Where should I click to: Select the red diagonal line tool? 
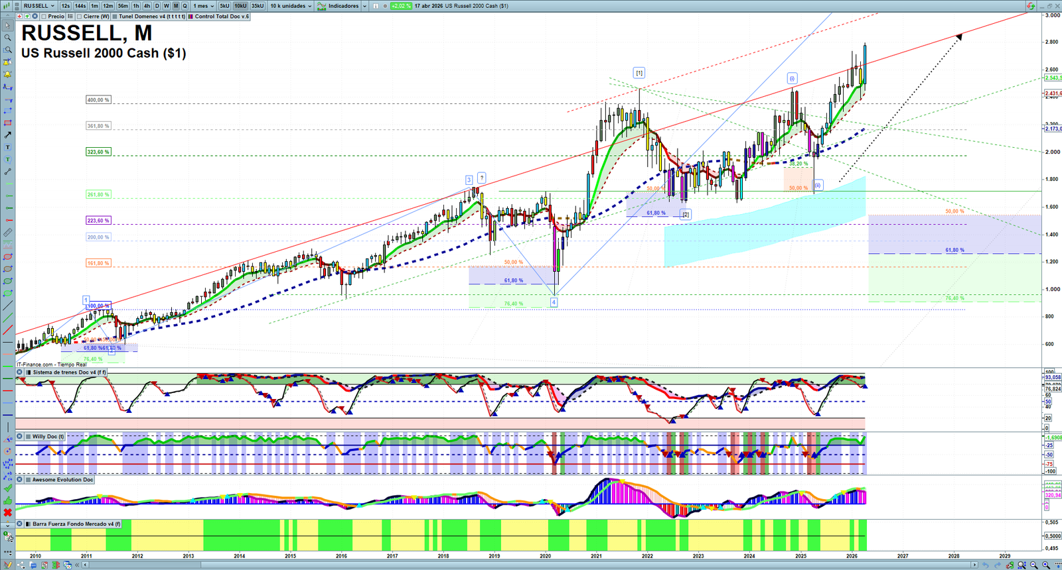tap(7, 330)
